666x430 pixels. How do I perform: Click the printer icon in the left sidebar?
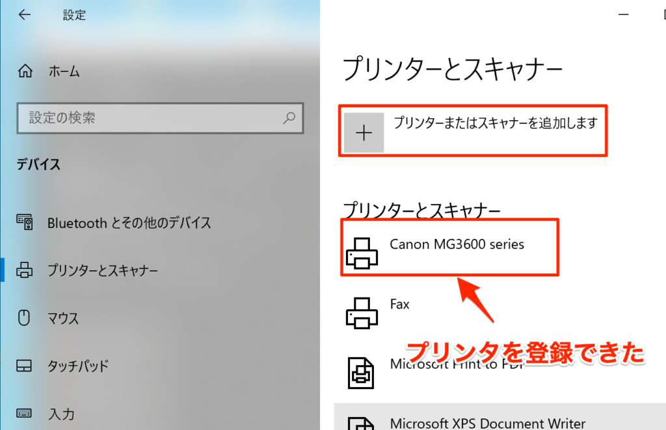24,270
